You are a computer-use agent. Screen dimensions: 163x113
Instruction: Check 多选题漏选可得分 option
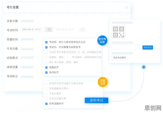point(46,89)
